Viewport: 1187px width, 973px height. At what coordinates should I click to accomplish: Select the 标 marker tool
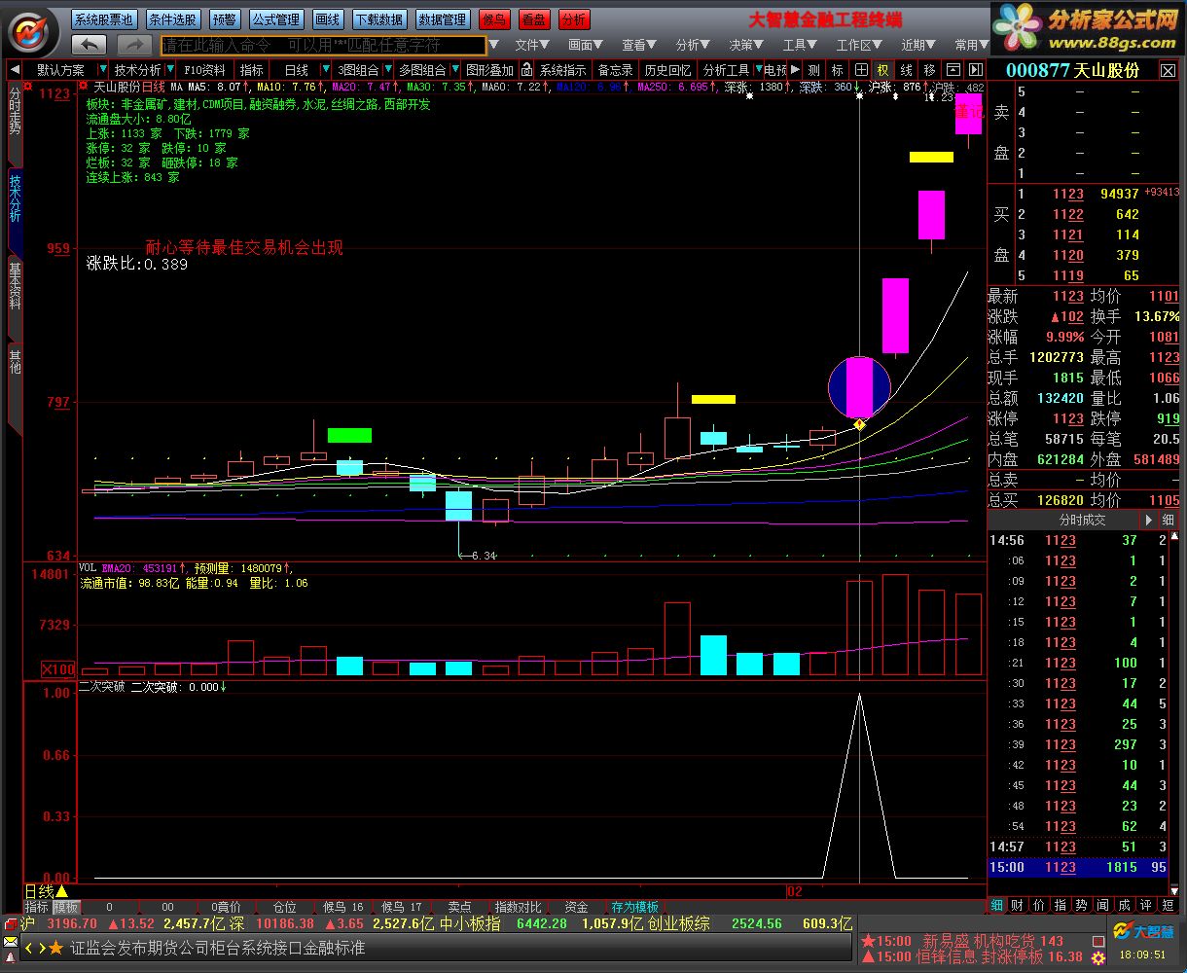[837, 70]
